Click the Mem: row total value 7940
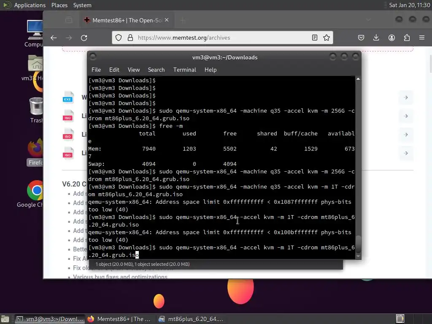Image resolution: width=432 pixels, height=324 pixels. 149,149
